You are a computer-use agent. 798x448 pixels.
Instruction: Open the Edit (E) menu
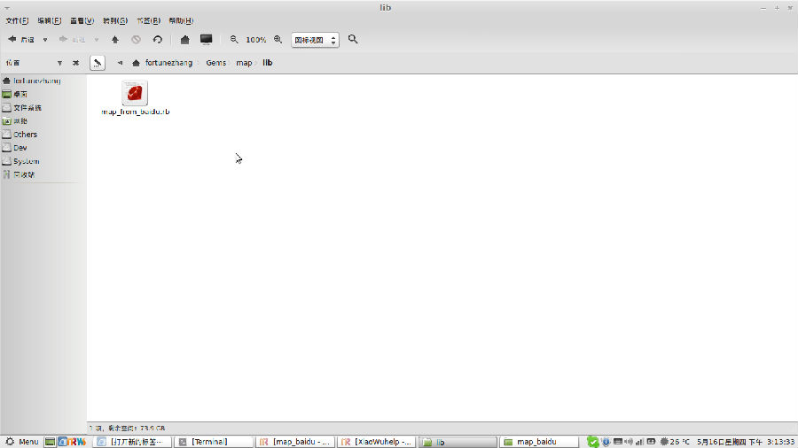[50, 21]
